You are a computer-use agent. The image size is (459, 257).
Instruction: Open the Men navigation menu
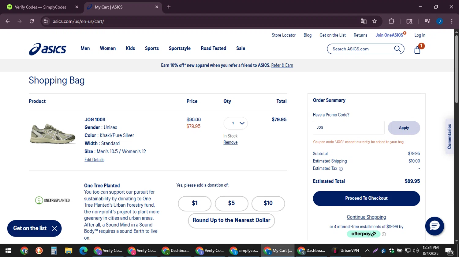coord(85,48)
